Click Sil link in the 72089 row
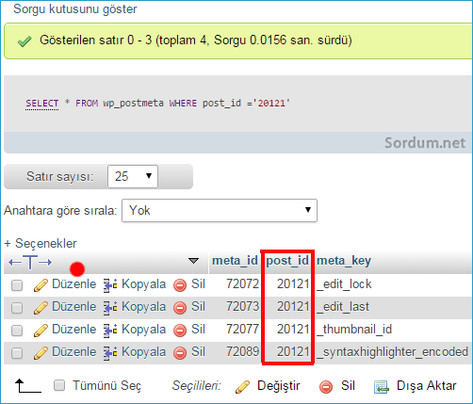 (198, 351)
